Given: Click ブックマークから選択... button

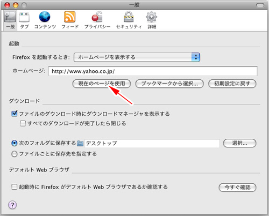Looking at the screenshot, I should point(169,84).
